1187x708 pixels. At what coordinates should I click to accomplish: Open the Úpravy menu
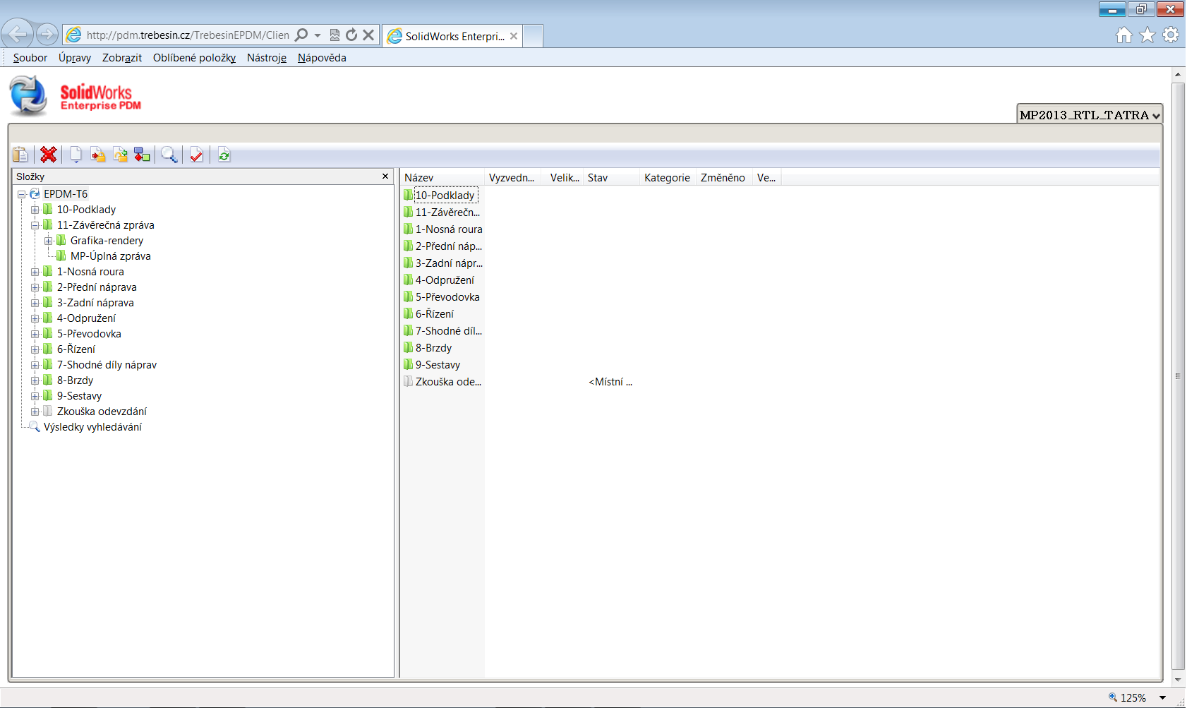tap(75, 58)
